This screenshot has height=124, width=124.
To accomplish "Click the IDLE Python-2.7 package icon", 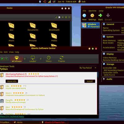I will pos(2,75).
